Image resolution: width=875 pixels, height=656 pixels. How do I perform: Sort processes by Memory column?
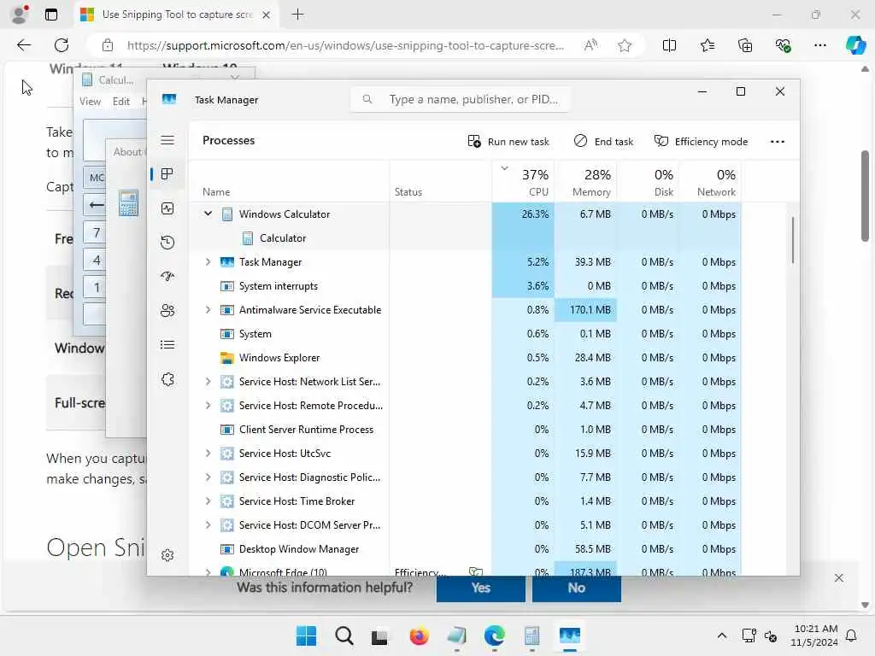click(x=586, y=182)
